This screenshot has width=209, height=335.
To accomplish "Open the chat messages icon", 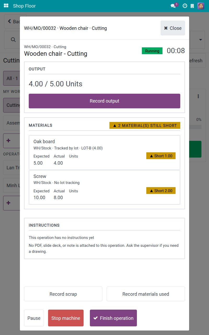I will click(x=173, y=6).
